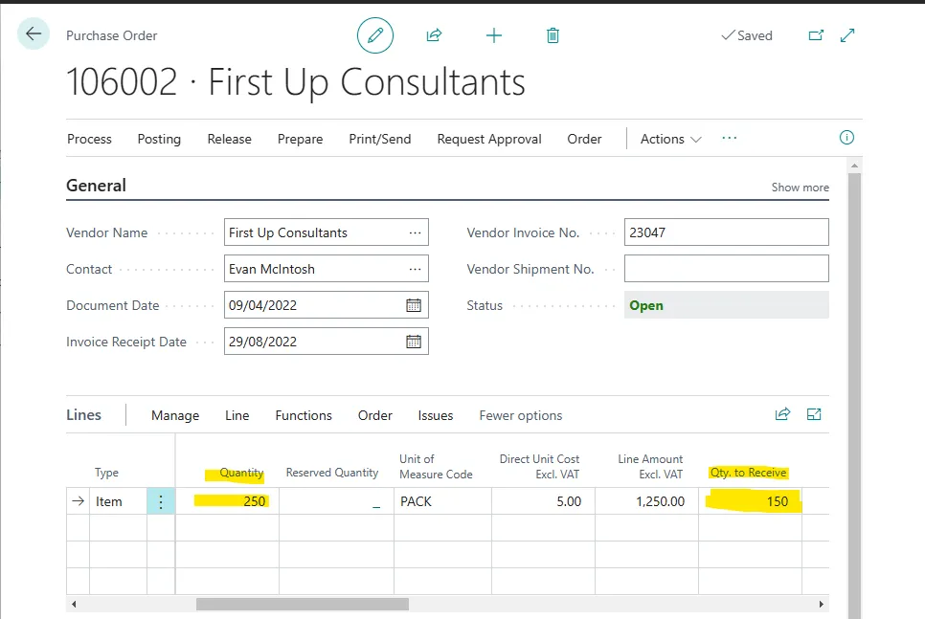The image size is (925, 619).
Task: Delete the order using the trash icon
Action: tap(553, 36)
